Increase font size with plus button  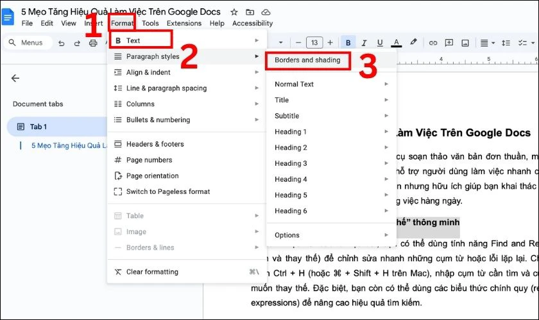[330, 42]
